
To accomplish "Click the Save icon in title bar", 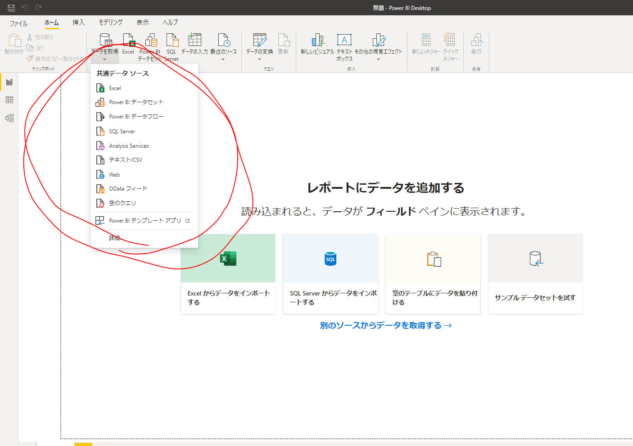I will point(11,8).
